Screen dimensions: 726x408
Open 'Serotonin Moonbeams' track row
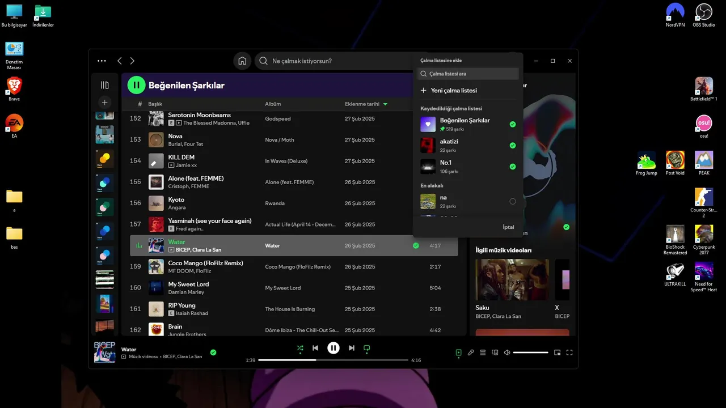click(294, 118)
